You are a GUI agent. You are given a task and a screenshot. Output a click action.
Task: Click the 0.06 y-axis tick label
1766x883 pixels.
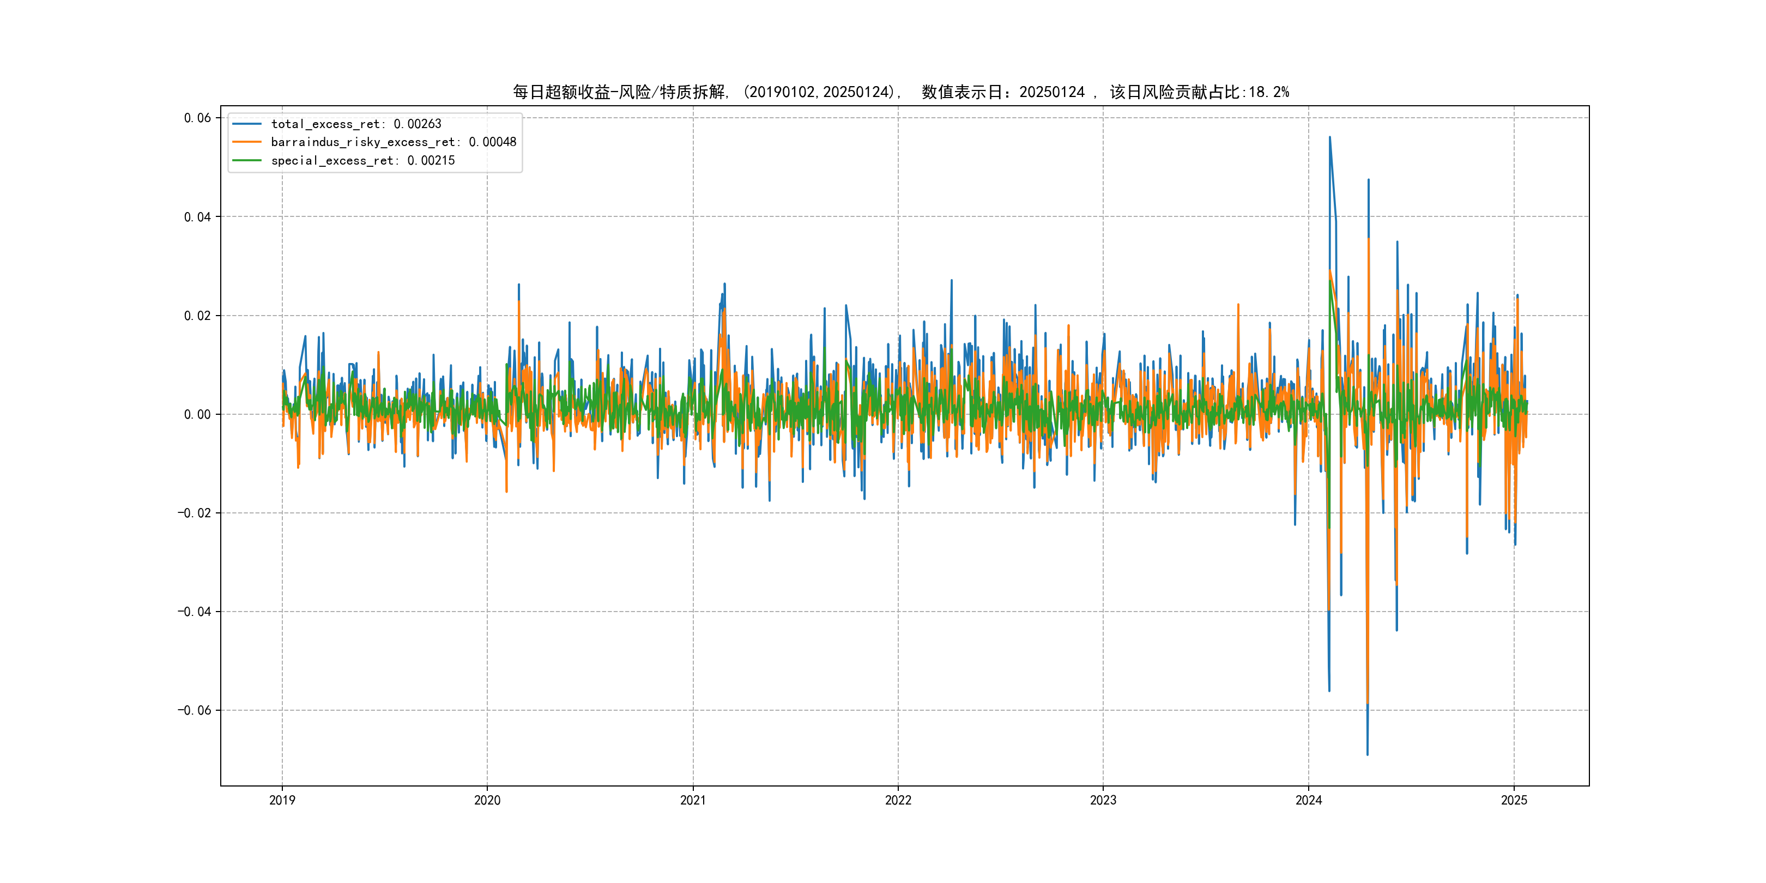197,118
